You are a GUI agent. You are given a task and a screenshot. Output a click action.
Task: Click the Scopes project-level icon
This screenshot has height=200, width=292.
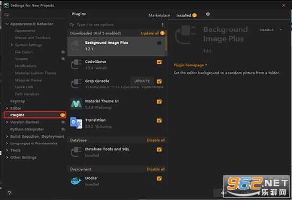63,59
